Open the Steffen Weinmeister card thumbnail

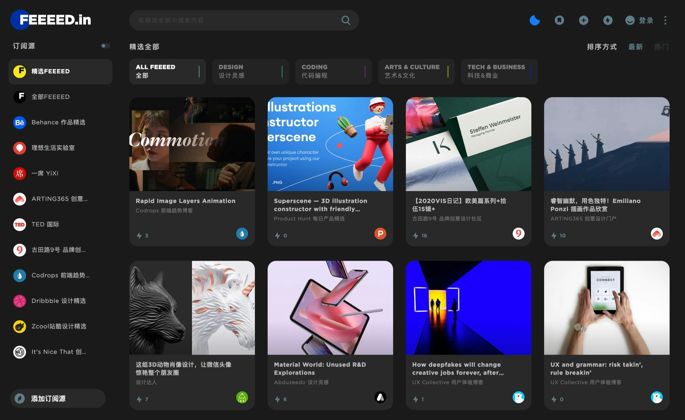pos(469,144)
